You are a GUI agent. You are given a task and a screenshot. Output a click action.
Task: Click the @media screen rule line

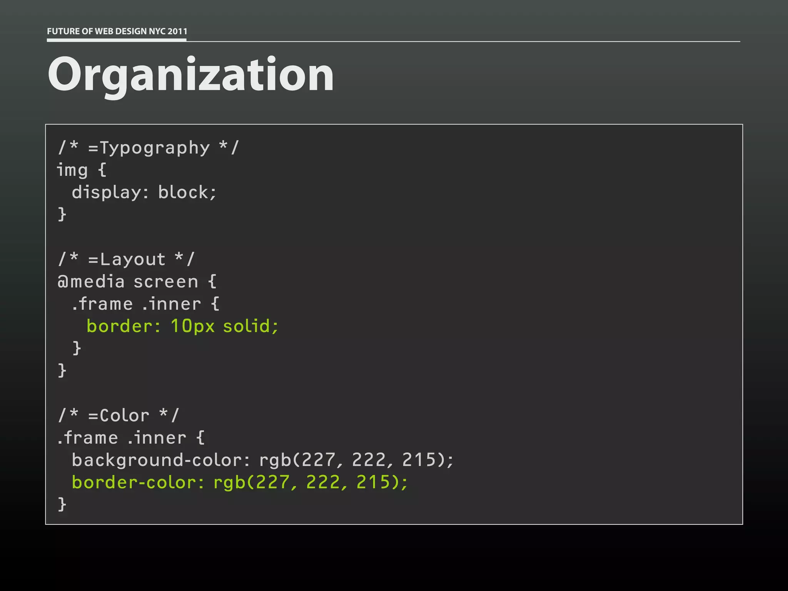click(137, 282)
